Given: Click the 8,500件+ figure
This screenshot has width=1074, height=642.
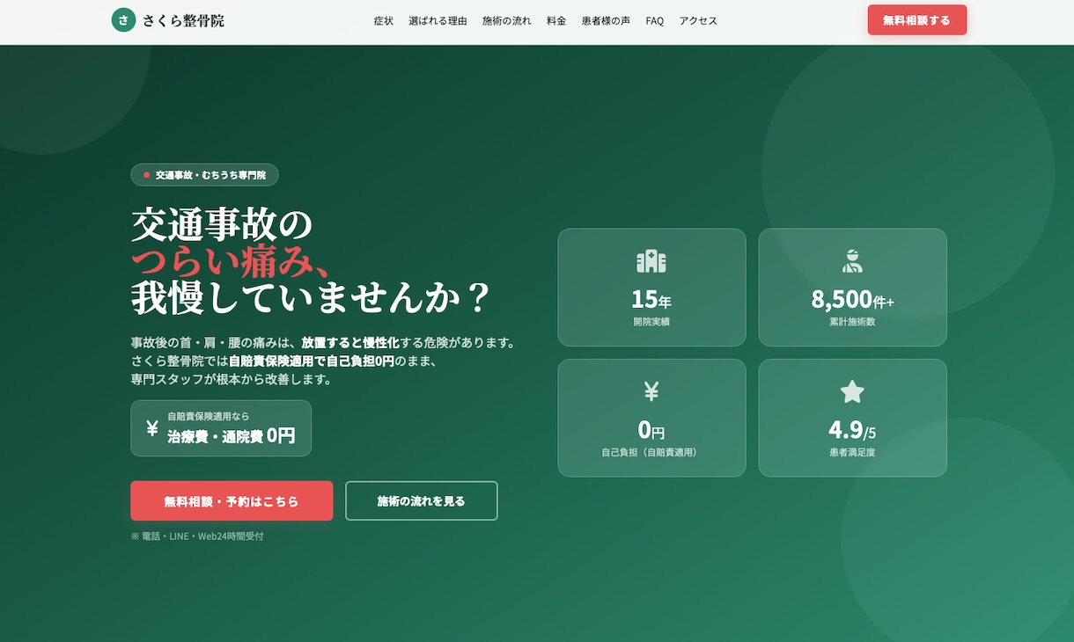Looking at the screenshot, I should click(x=852, y=300).
